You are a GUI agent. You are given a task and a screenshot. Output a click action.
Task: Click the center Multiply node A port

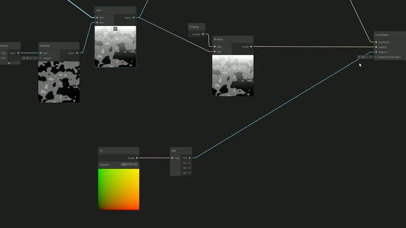click(x=215, y=47)
